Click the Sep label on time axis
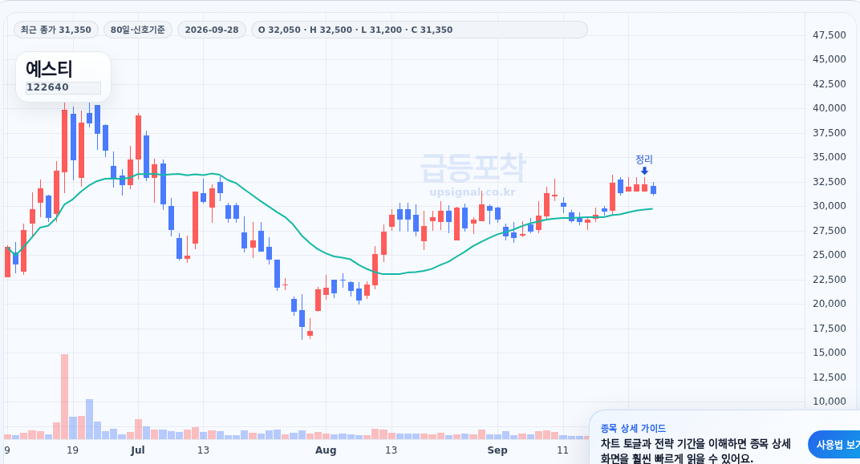The height and width of the screenshot is (464, 860). click(x=497, y=450)
